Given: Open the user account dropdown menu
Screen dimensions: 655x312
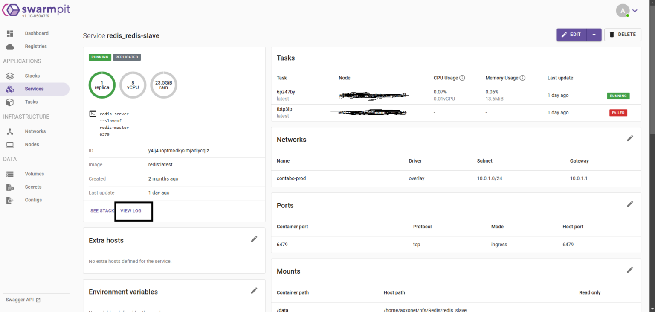Looking at the screenshot, I should (635, 10).
